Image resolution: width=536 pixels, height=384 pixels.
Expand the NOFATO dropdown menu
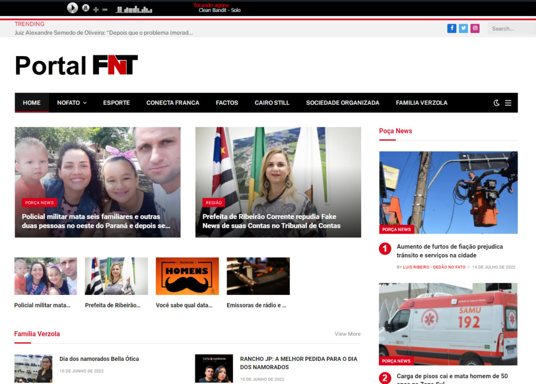(72, 103)
